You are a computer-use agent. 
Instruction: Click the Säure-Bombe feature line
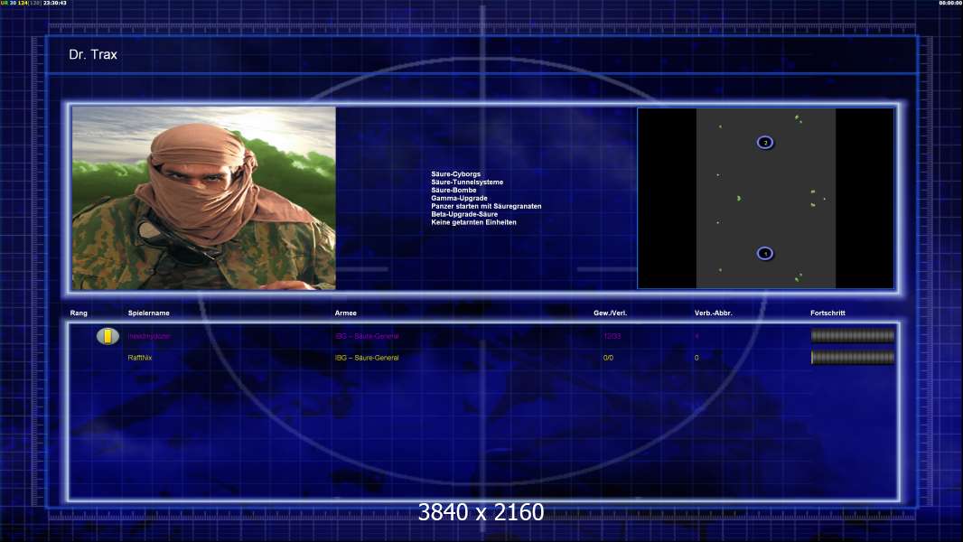[453, 191]
